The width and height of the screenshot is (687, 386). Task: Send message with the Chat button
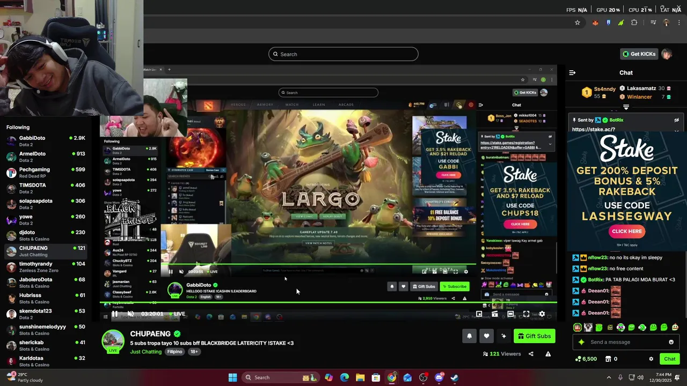pos(670,359)
